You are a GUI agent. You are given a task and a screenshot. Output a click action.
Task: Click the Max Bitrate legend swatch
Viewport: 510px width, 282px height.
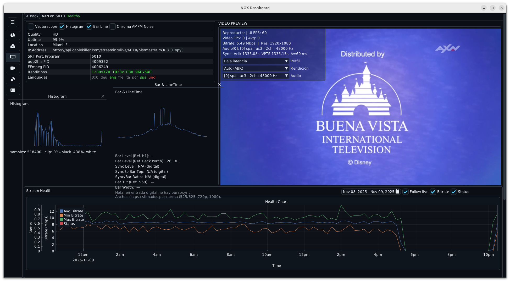point(62,219)
